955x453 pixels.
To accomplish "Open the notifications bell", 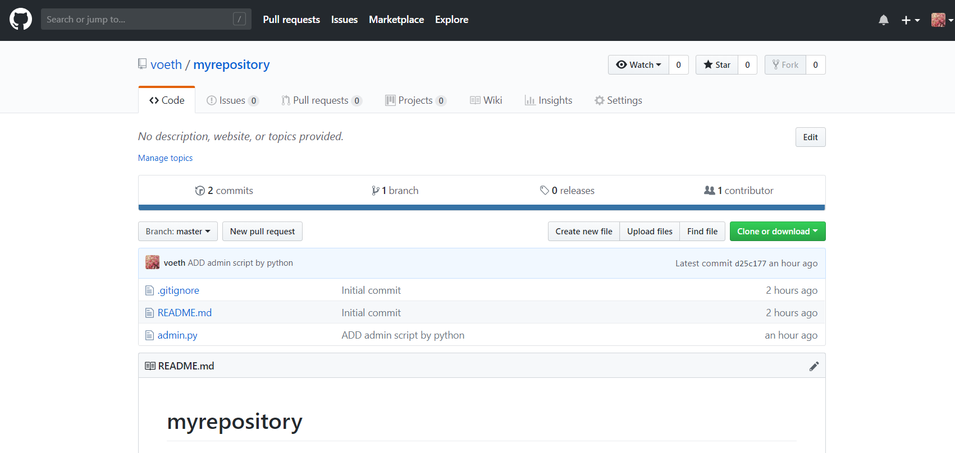I will click(884, 20).
